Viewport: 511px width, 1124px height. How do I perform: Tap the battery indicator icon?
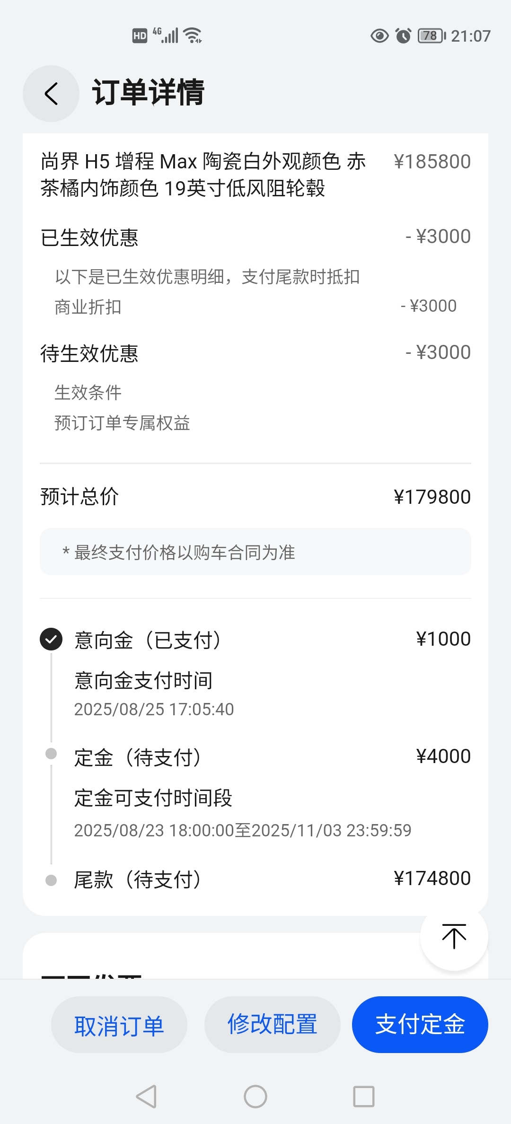coord(432,36)
